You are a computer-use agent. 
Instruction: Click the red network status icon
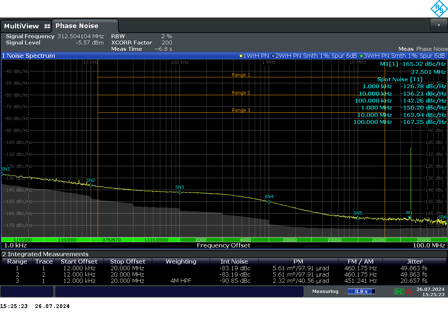click(408, 292)
